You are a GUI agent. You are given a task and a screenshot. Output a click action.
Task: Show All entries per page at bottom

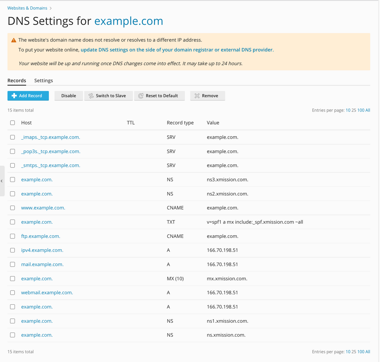click(x=368, y=352)
